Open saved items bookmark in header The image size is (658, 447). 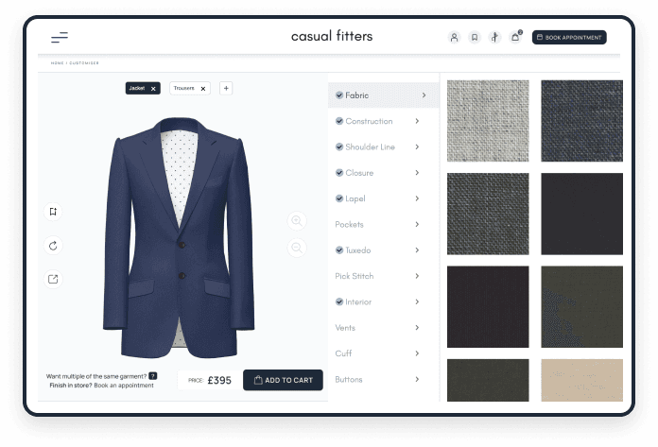coord(475,38)
